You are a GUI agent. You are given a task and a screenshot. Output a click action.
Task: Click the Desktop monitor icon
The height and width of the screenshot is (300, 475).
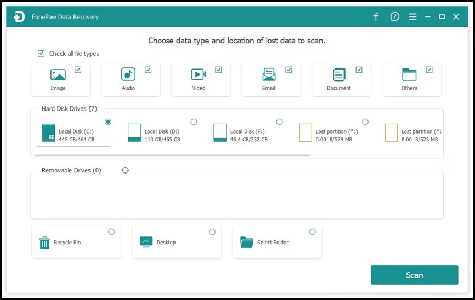click(146, 242)
